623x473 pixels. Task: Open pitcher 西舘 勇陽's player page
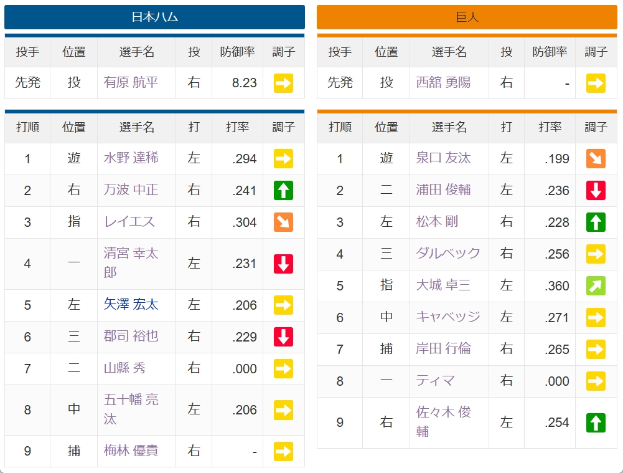pyautogui.click(x=443, y=82)
